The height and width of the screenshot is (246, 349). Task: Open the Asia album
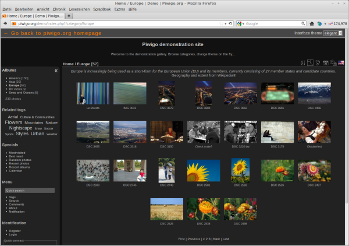click(x=12, y=82)
